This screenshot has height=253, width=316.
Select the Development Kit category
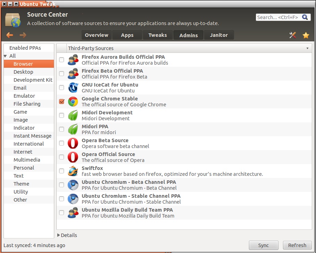click(x=29, y=80)
